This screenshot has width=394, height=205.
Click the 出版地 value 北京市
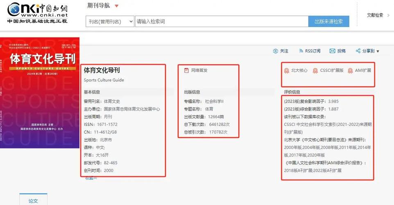[106, 140]
